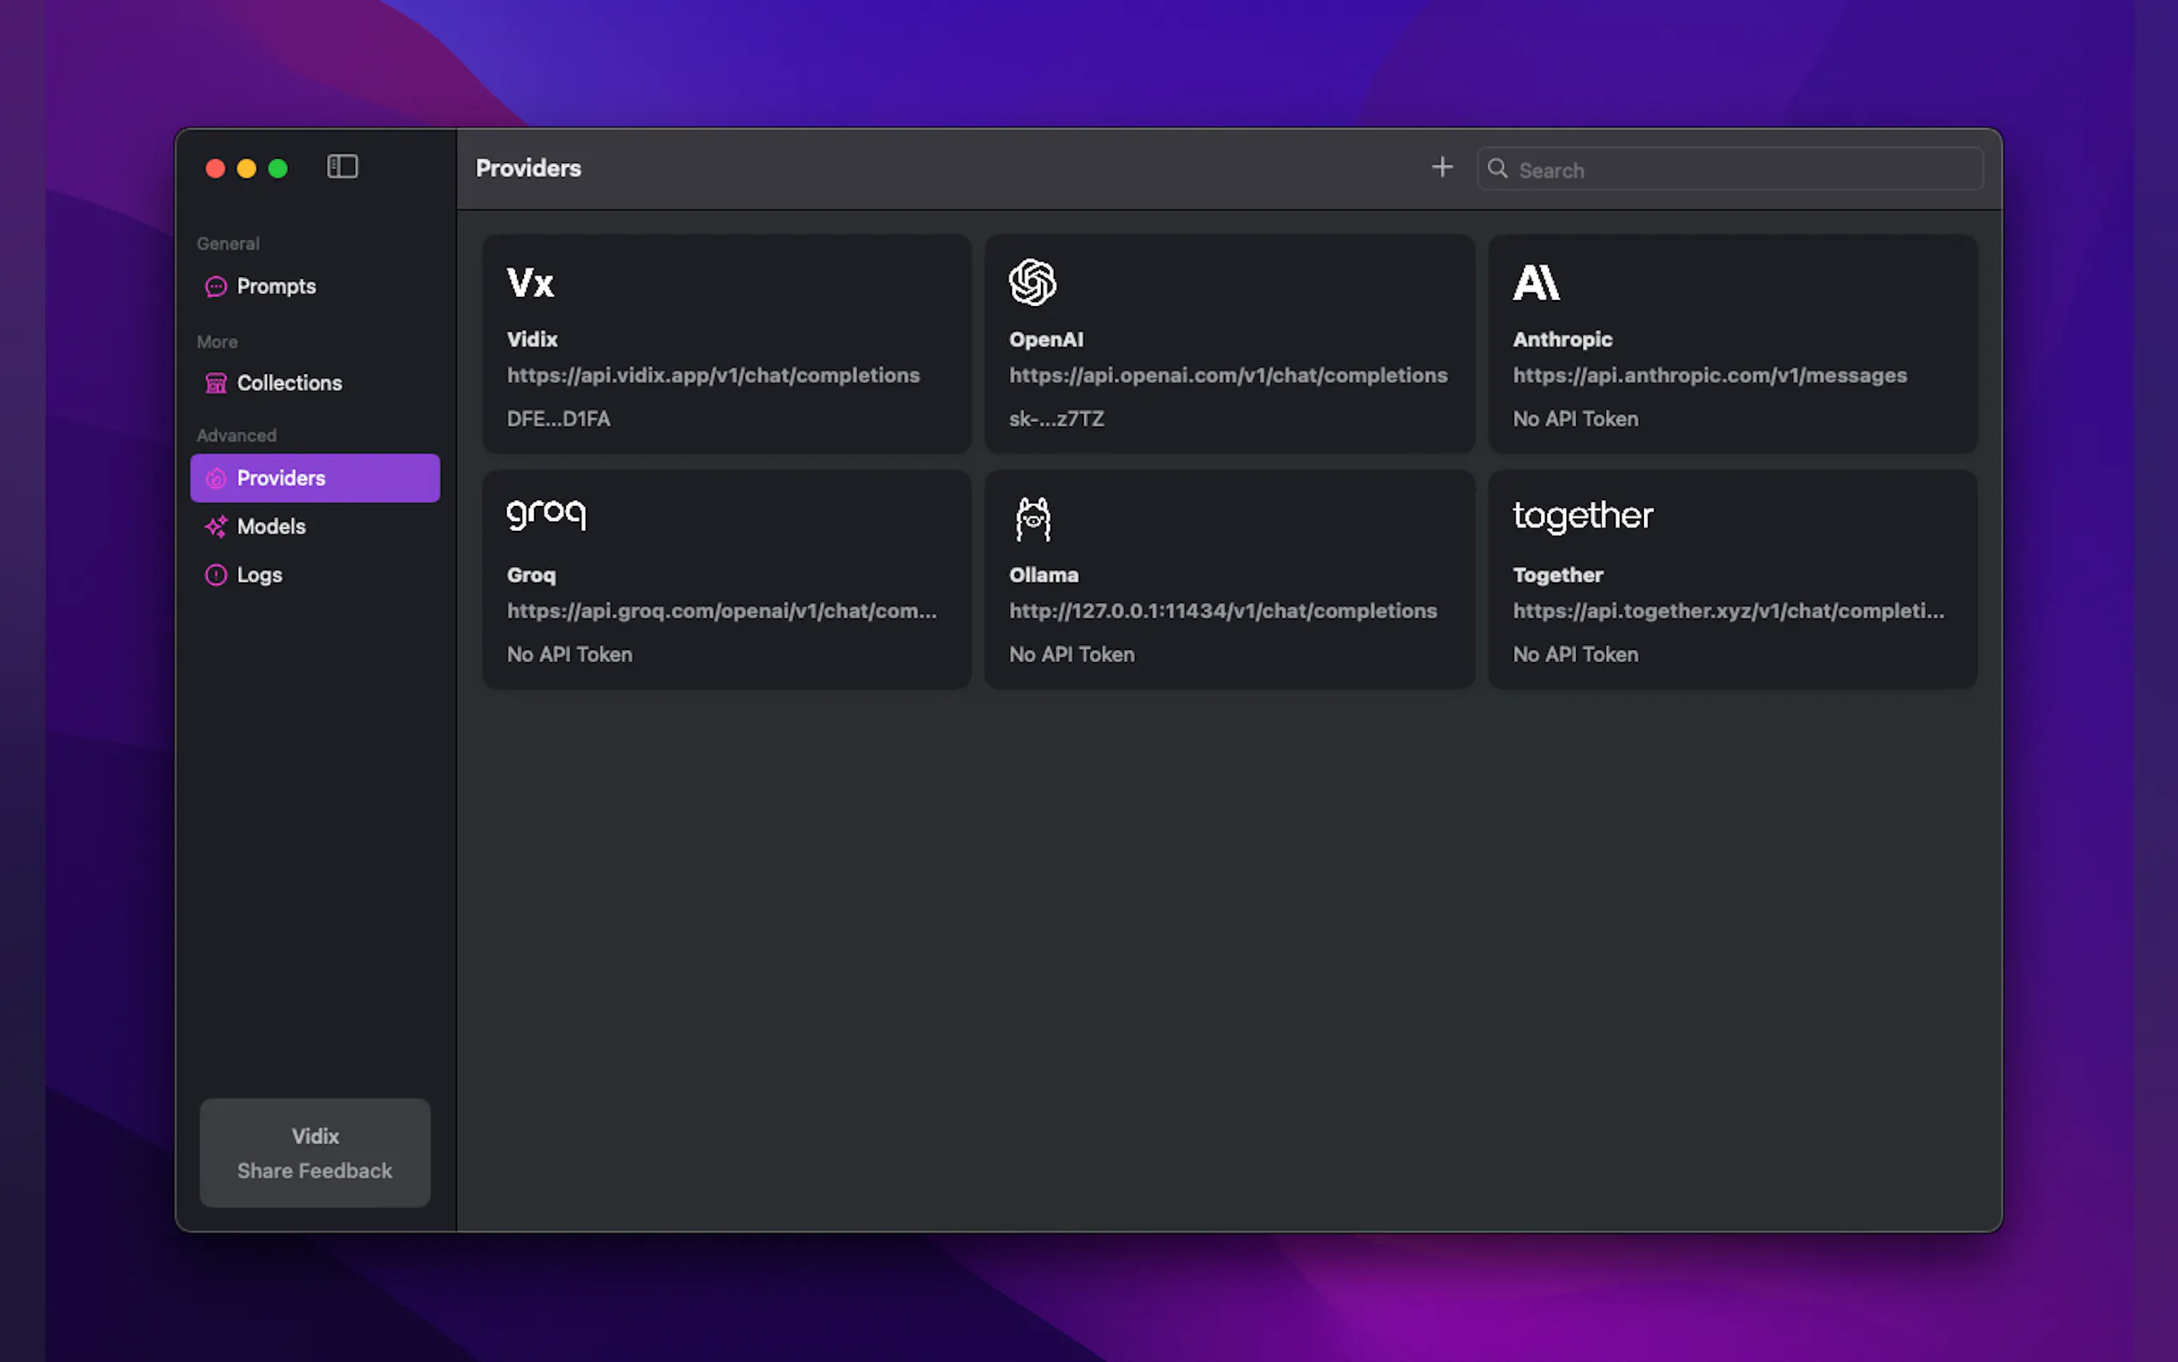Open Prompts in the sidebar

point(275,286)
